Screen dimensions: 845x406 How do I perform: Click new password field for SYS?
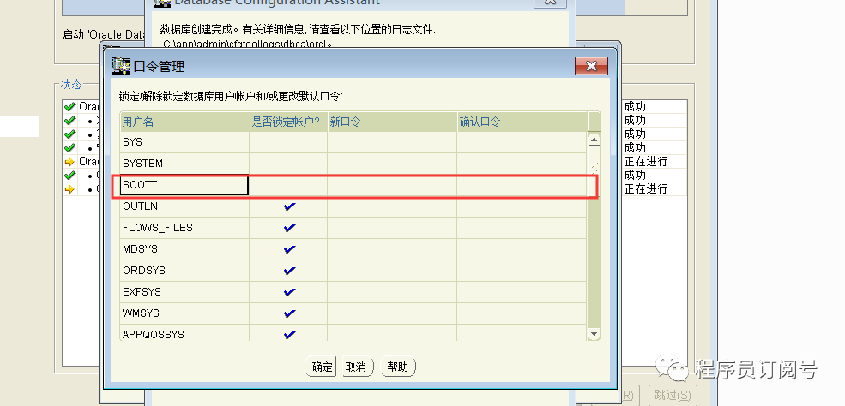point(392,142)
